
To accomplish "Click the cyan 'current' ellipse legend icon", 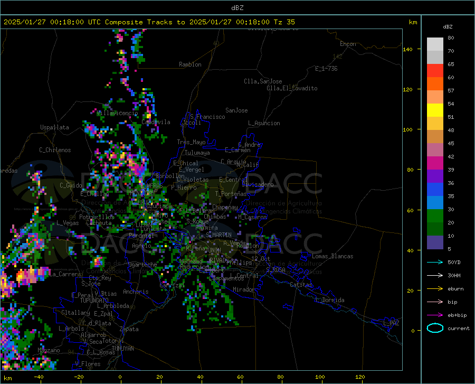I will pos(435,328).
